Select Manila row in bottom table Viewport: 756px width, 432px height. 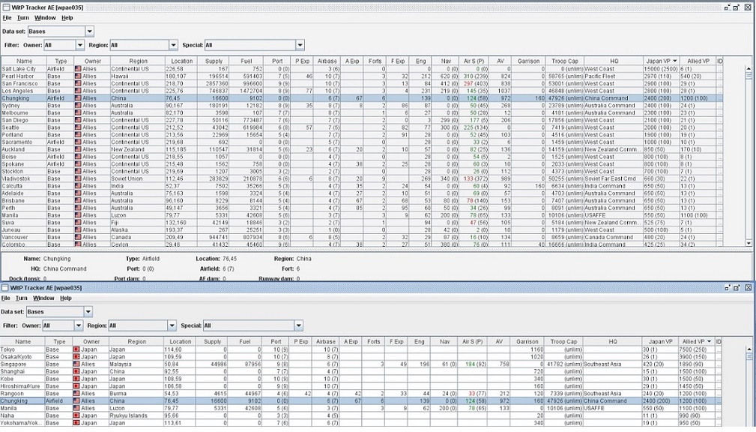[x=360, y=408]
